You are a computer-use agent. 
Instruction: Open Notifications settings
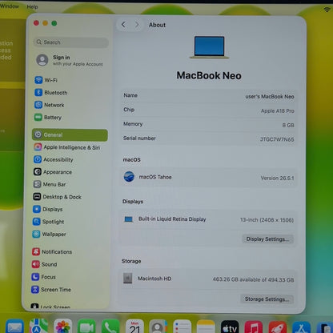coord(52,251)
